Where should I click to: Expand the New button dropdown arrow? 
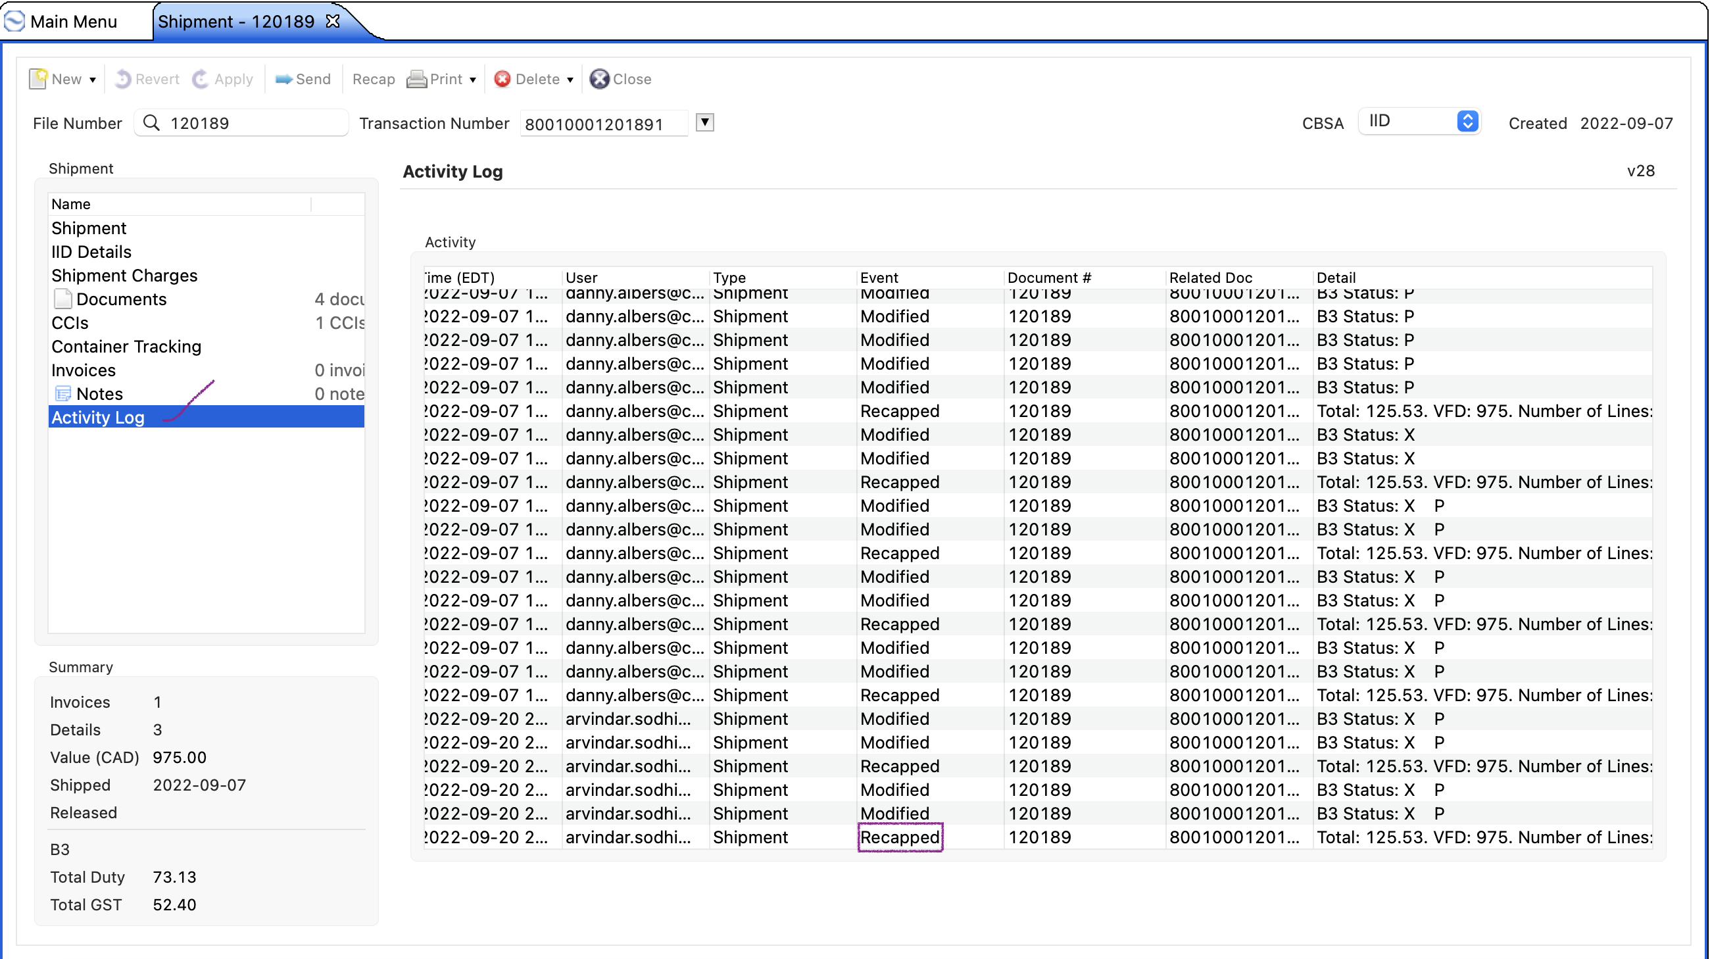tap(93, 80)
